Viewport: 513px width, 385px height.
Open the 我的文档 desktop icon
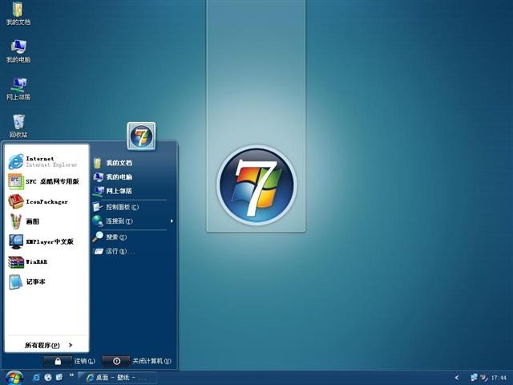tap(18, 14)
